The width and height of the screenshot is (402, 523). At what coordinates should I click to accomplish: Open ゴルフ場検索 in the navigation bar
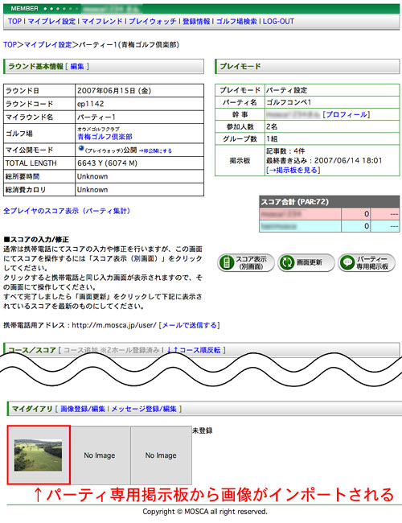pyautogui.click(x=236, y=22)
